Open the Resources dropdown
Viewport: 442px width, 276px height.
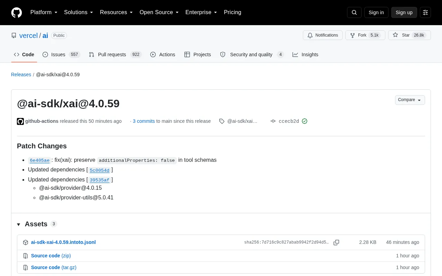(x=116, y=12)
